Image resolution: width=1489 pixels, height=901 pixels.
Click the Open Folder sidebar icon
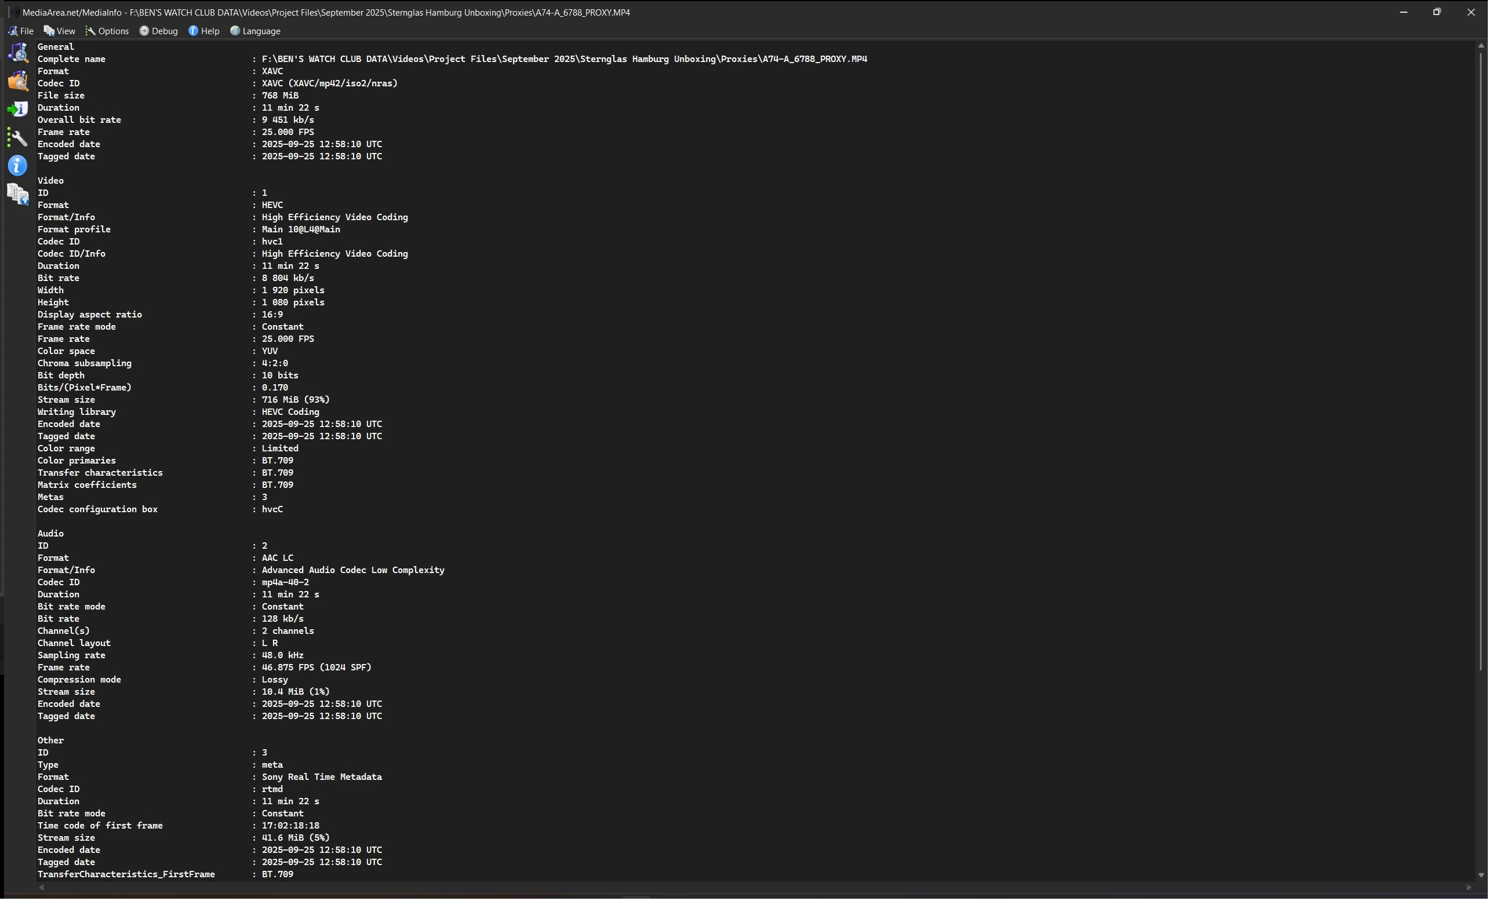coord(18,81)
